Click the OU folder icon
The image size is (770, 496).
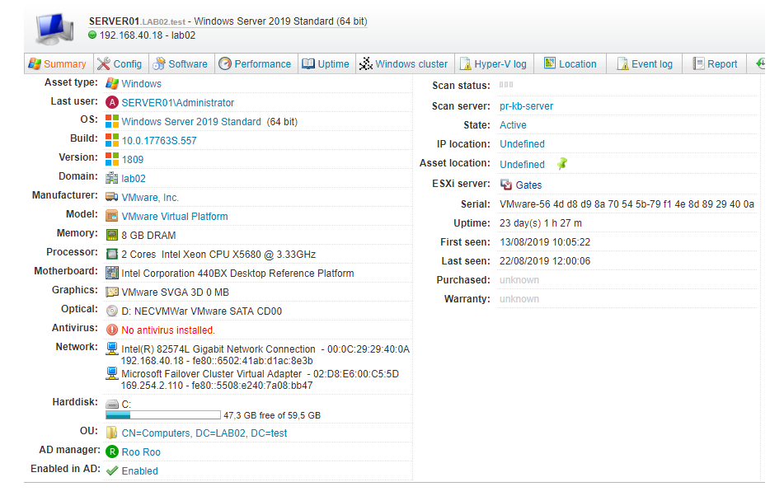(112, 433)
